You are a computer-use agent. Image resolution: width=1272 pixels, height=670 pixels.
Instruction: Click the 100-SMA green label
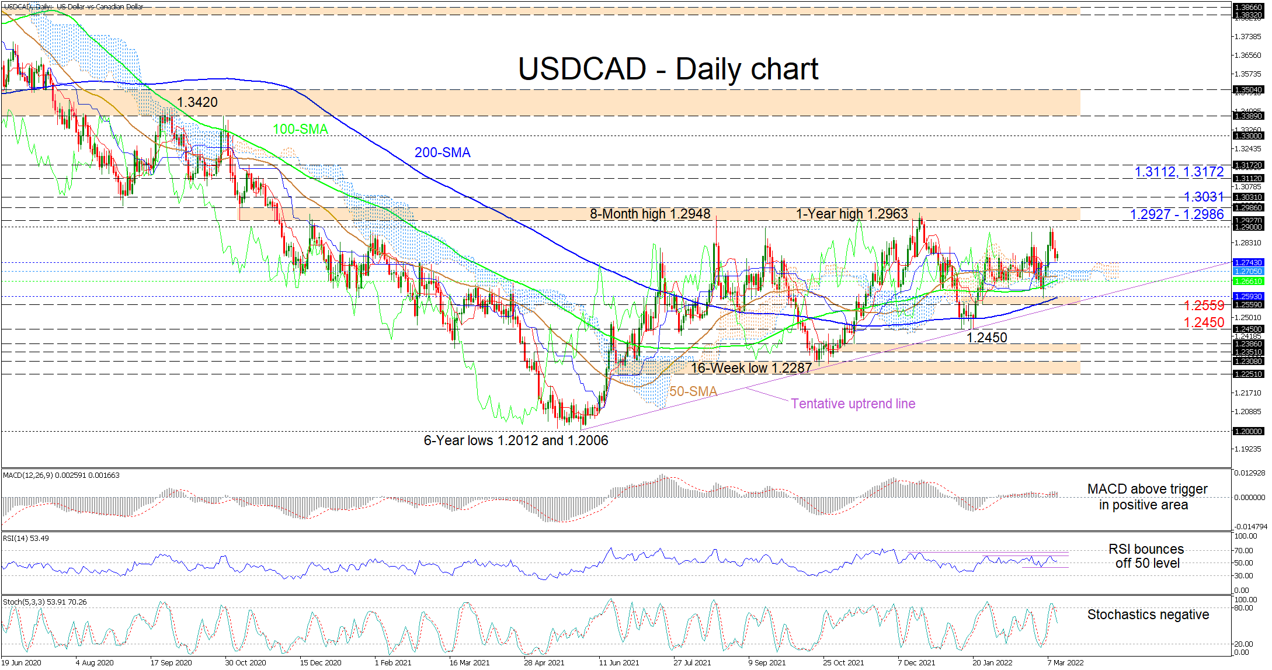300,129
